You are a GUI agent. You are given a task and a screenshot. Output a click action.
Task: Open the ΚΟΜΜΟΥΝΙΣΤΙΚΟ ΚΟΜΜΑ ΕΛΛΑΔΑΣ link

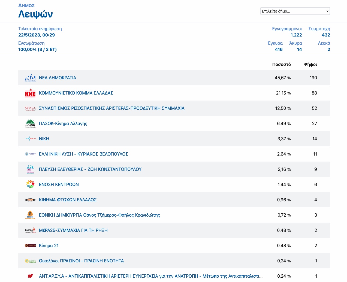(76, 93)
